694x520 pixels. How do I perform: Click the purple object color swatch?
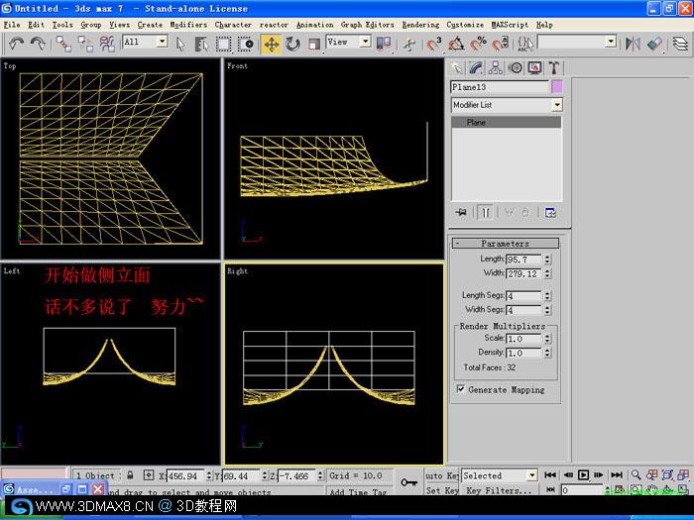pyautogui.click(x=557, y=87)
